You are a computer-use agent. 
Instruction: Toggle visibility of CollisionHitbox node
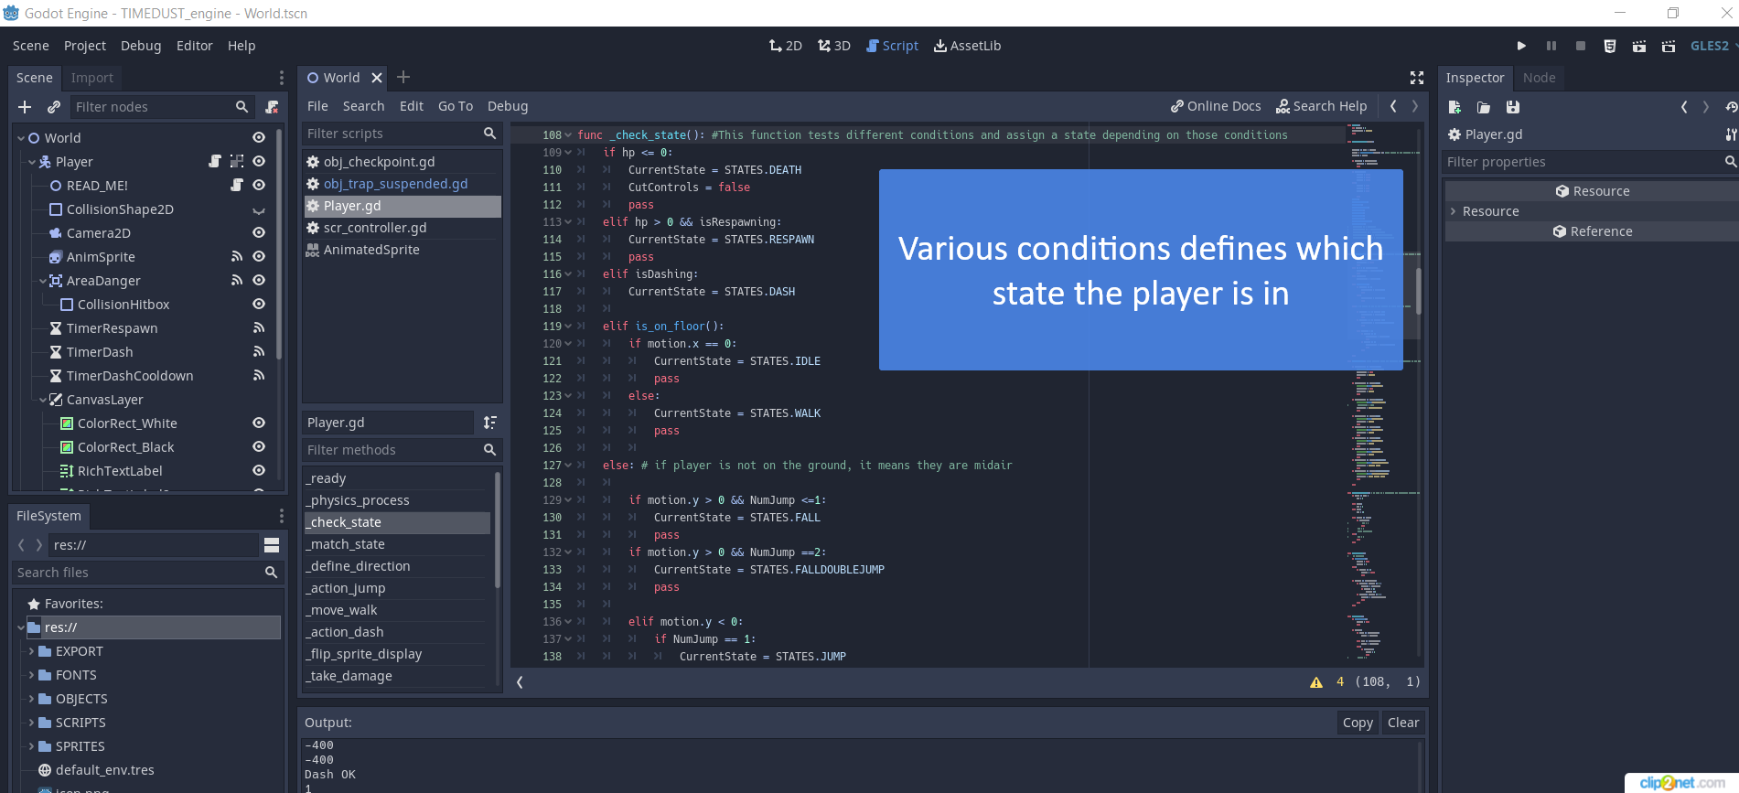point(259,304)
